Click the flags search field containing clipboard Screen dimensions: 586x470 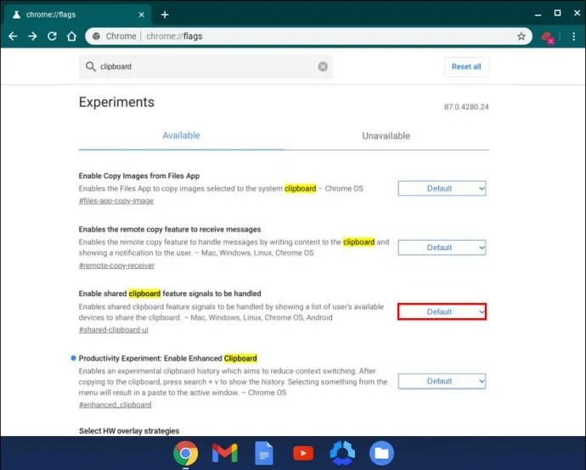pos(206,67)
